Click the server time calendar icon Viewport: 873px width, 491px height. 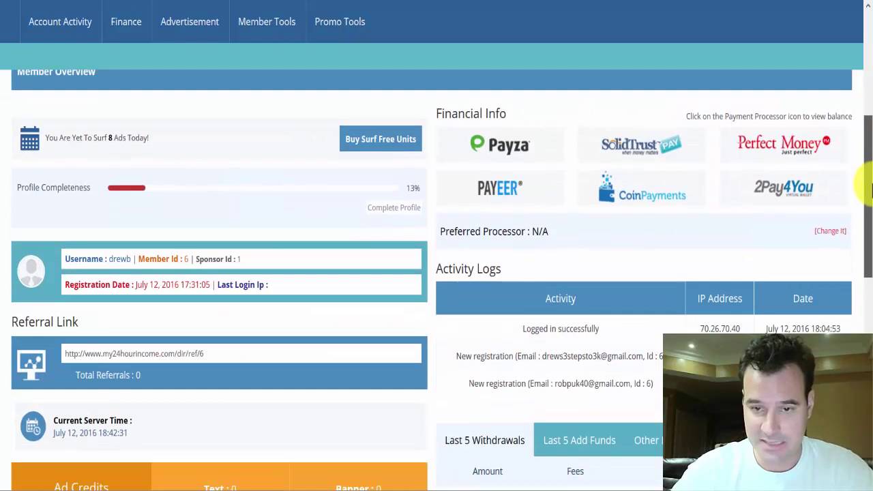tap(33, 426)
